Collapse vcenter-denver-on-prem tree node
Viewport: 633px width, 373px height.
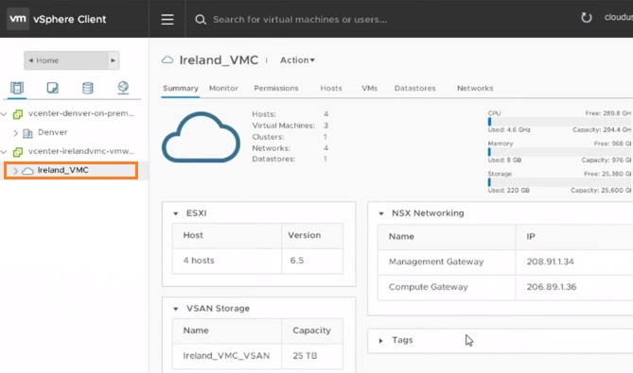[x=4, y=114]
